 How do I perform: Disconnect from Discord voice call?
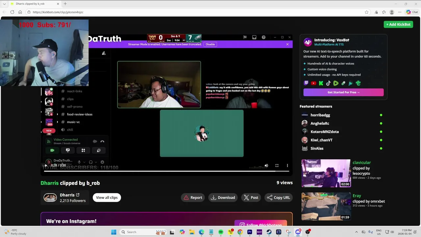pos(102,142)
